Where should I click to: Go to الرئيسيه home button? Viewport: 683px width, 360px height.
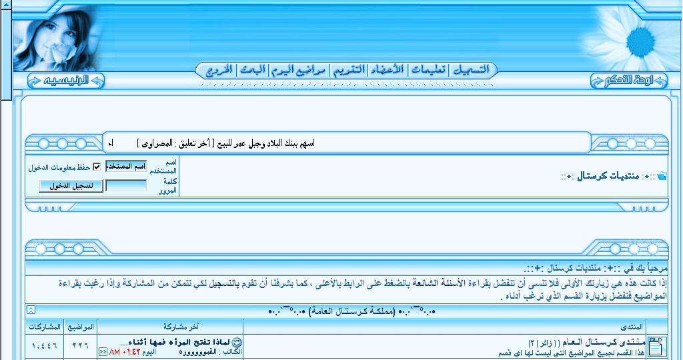coord(66,81)
